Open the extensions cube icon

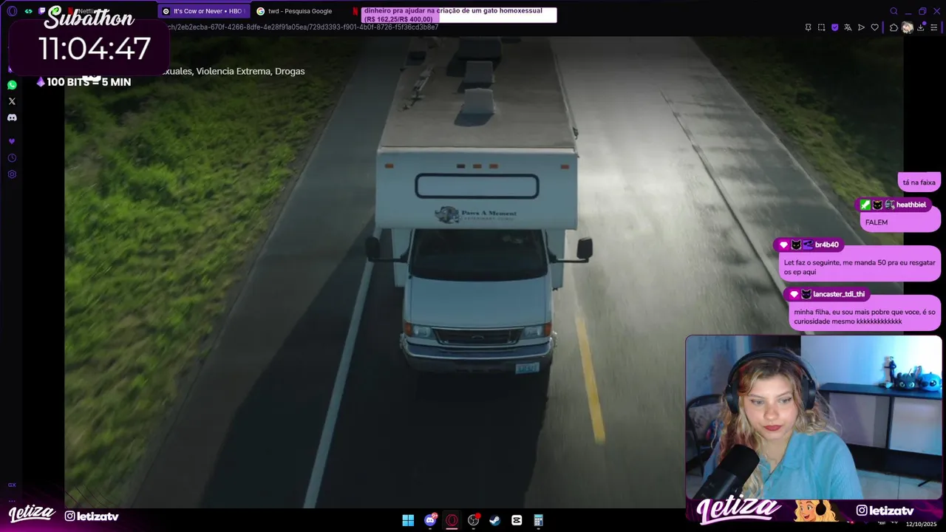point(894,27)
